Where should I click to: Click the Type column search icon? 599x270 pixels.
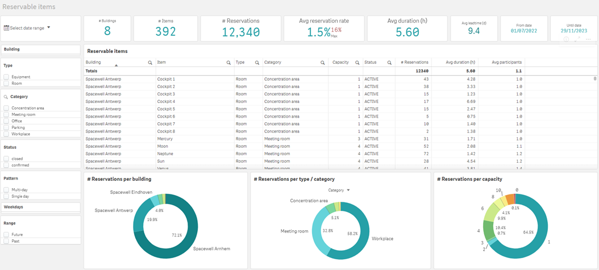(257, 63)
